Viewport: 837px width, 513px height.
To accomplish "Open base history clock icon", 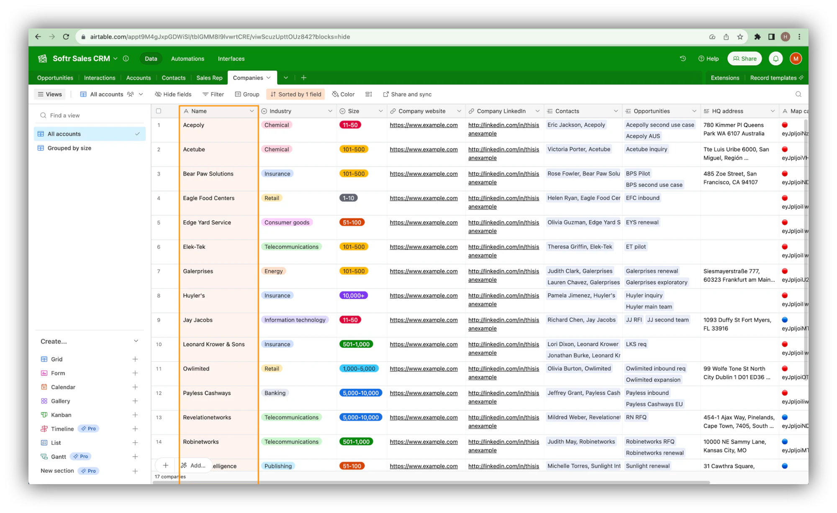I will [x=683, y=59].
